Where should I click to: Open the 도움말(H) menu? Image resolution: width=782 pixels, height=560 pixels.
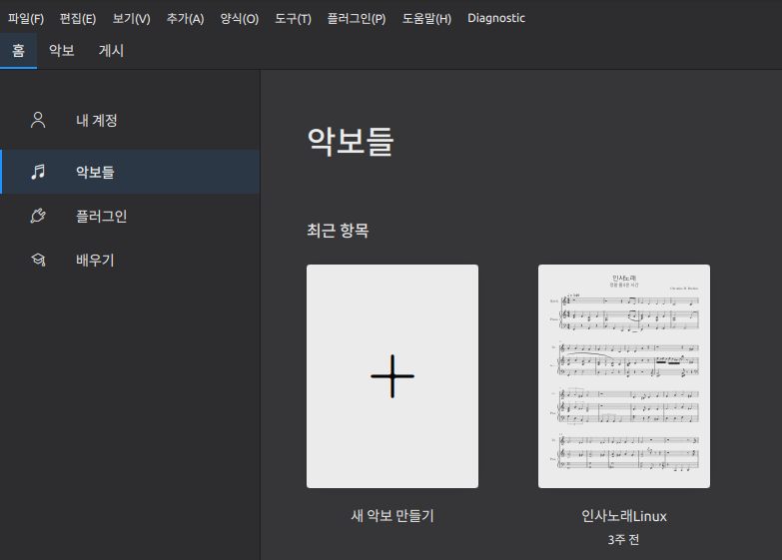pos(426,19)
